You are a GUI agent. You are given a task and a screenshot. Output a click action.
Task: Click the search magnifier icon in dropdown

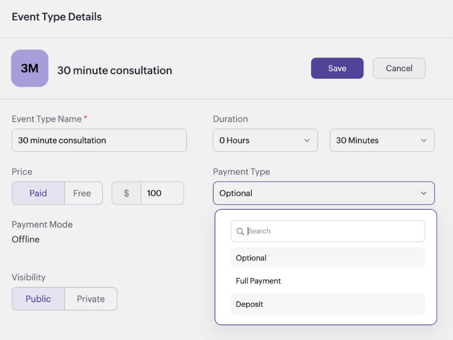[240, 231]
